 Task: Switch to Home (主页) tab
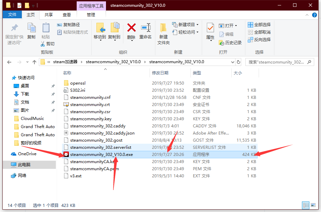31,15
